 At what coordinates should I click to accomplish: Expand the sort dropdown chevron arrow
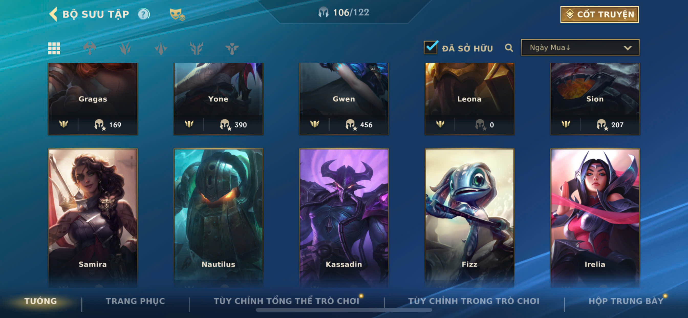[x=628, y=48]
